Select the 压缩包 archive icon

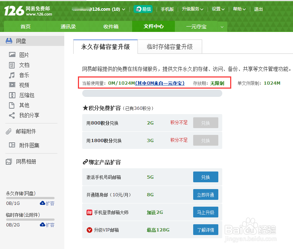pyautogui.click(x=12, y=95)
